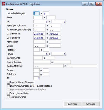The width and height of the screenshot is (104, 110).
Task: Click the NF ending number field
Action: point(58,21)
